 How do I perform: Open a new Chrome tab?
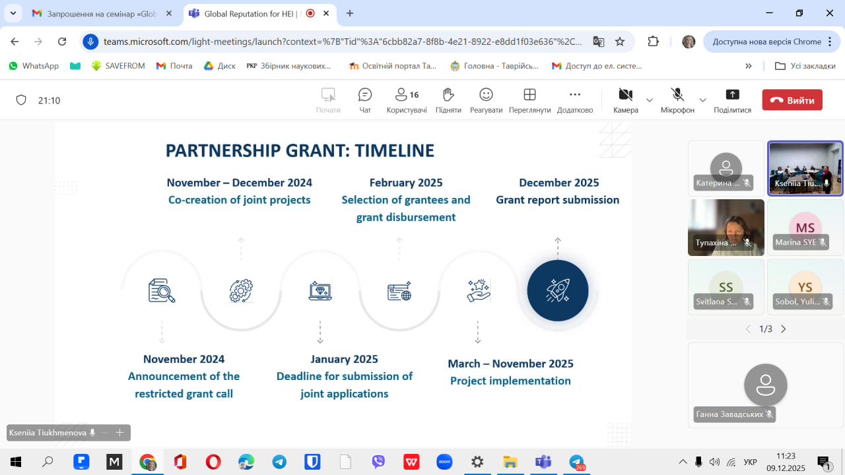(x=350, y=13)
